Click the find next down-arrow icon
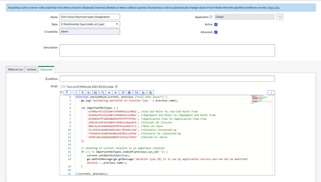The image size is (321, 182). coord(109,92)
